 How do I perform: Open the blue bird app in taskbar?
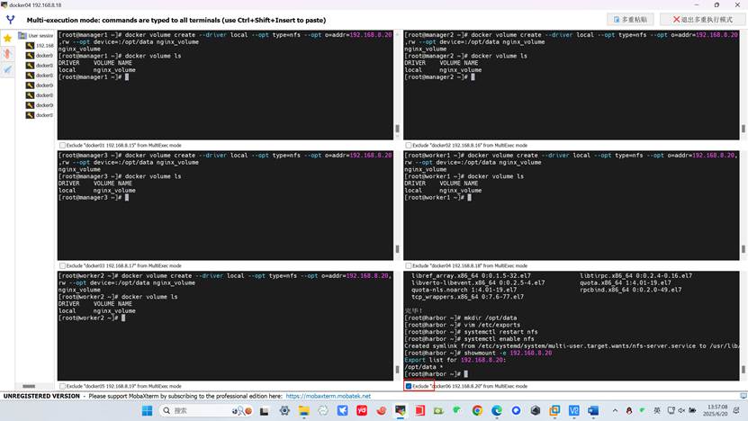pos(343,410)
